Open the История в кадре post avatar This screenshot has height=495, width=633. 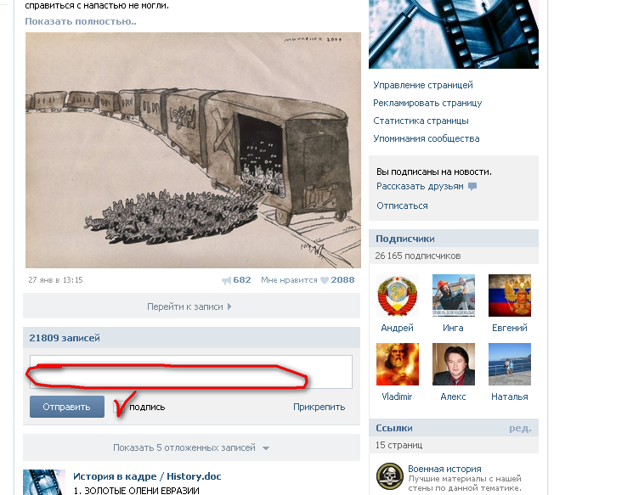click(x=44, y=482)
